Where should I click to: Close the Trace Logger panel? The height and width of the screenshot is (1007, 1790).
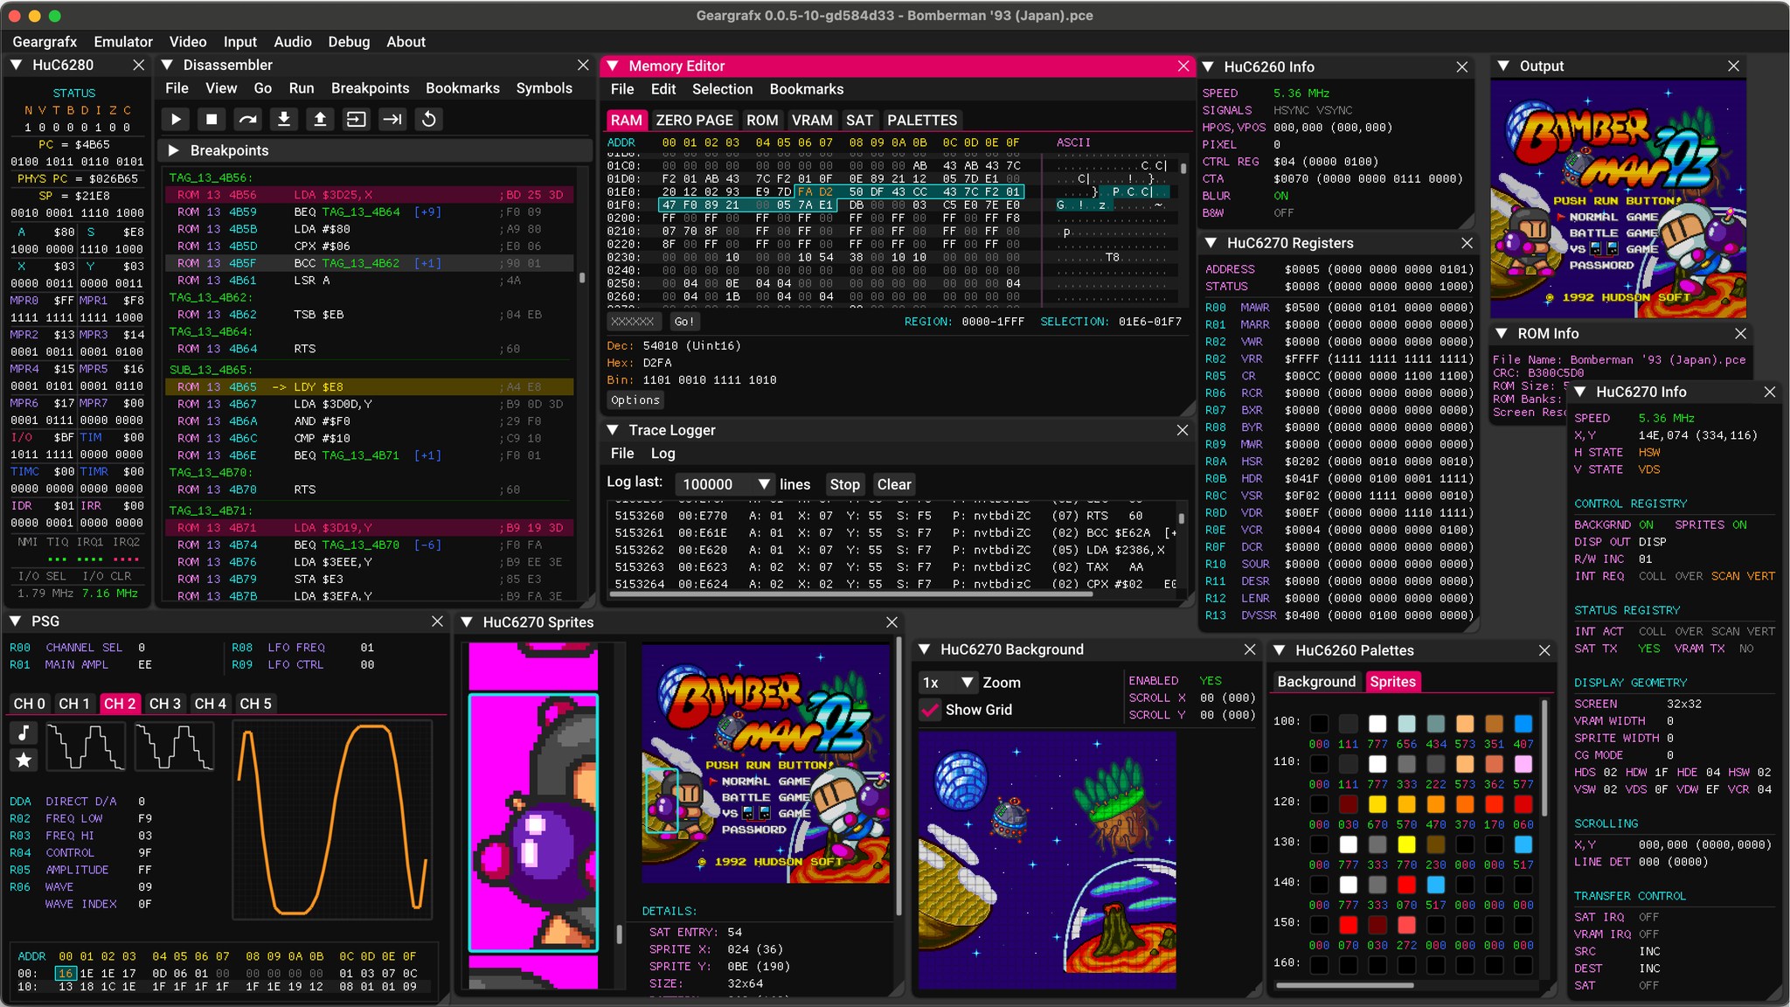tap(1183, 430)
